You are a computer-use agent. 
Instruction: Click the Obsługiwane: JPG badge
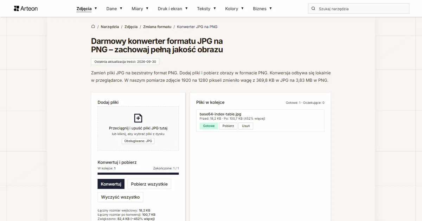click(138, 141)
